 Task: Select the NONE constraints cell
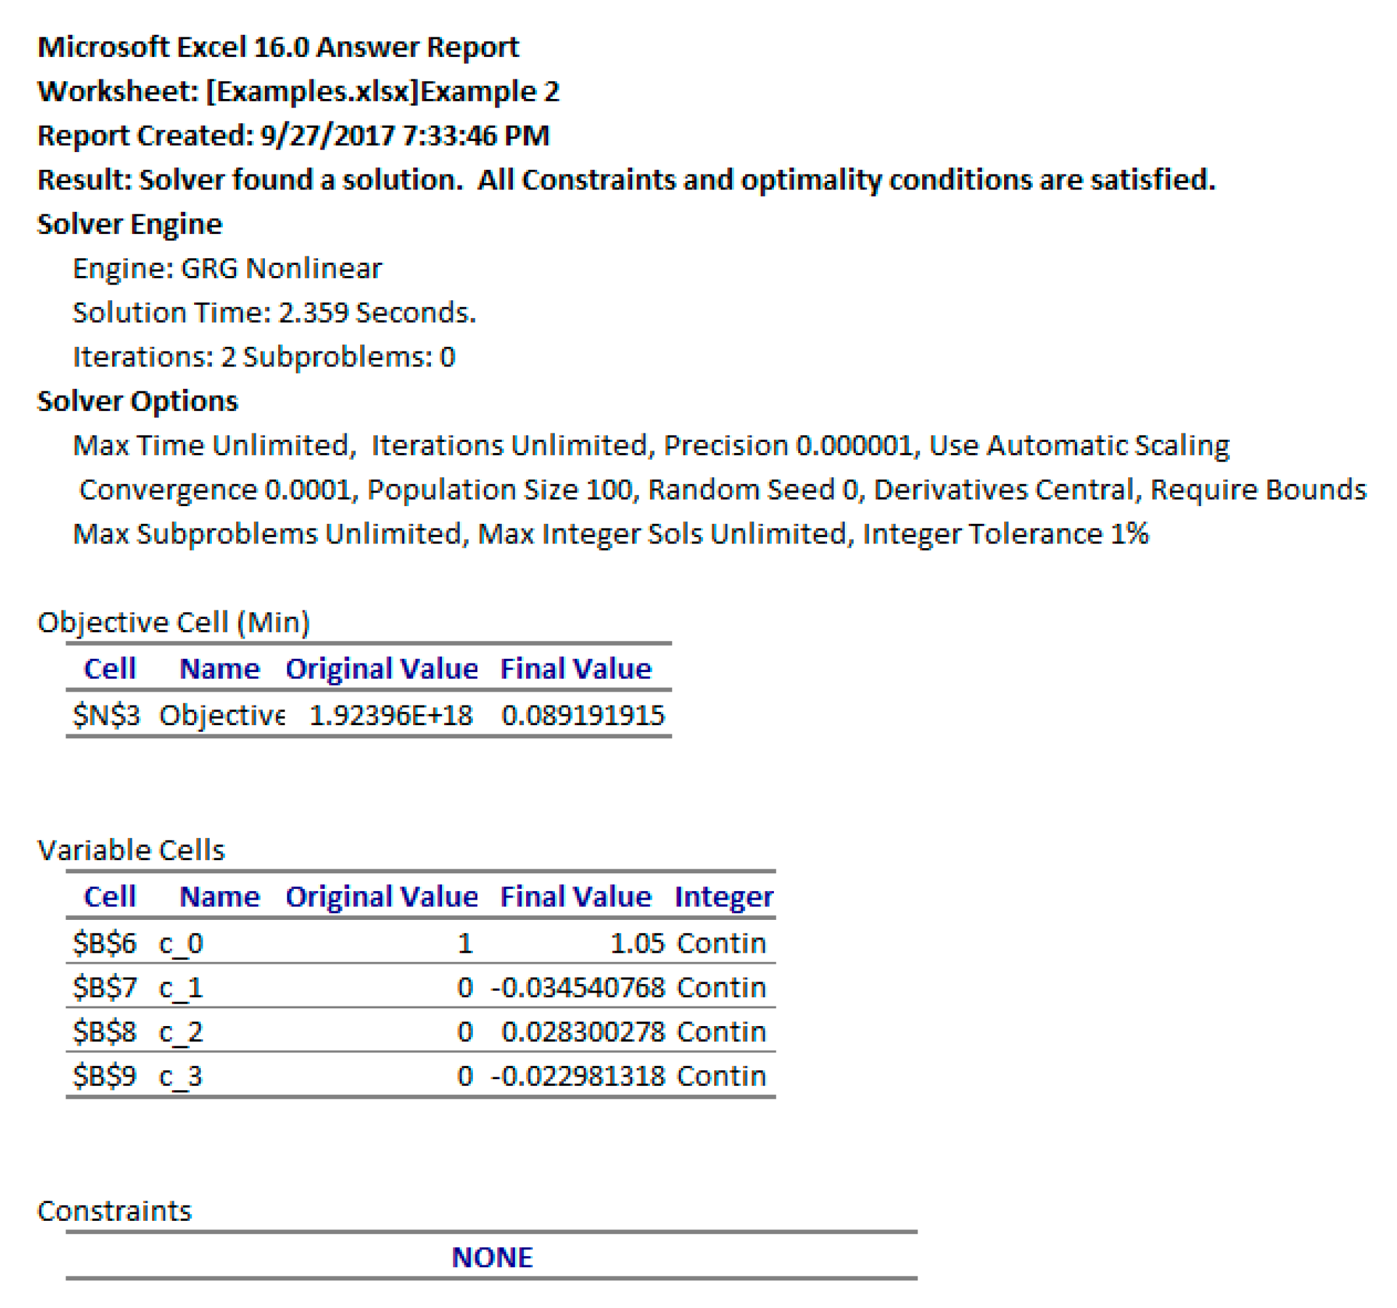tap(492, 1258)
